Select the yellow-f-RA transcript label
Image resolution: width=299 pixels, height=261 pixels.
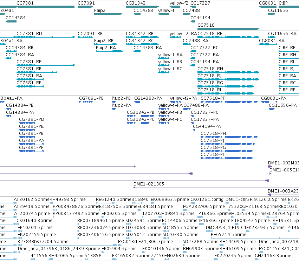click(170, 55)
